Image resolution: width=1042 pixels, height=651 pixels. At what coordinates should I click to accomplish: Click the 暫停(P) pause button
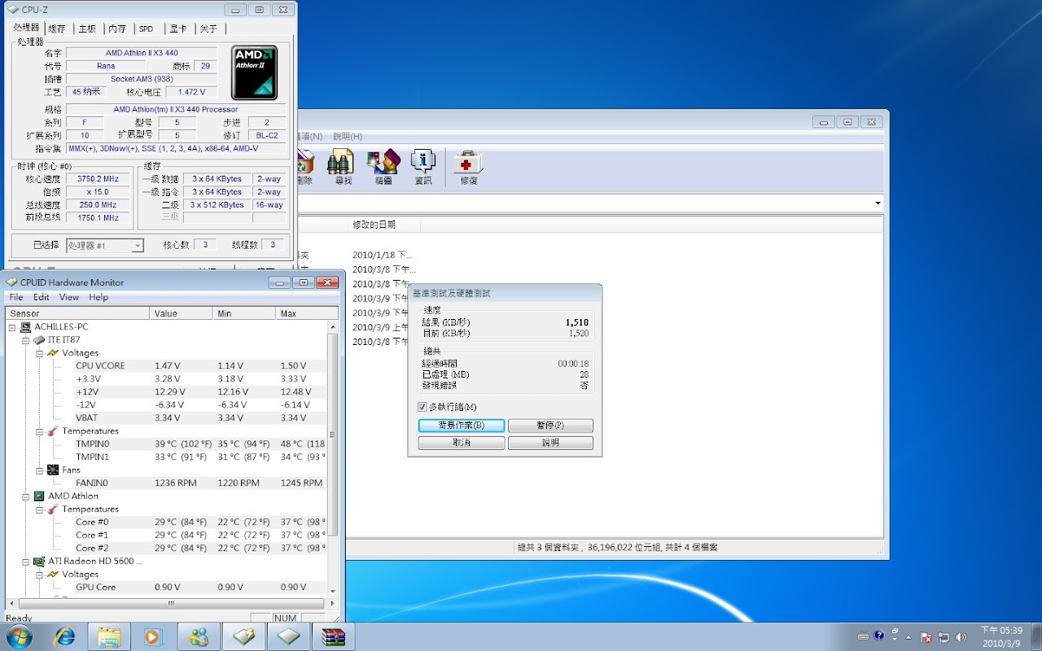(x=550, y=426)
